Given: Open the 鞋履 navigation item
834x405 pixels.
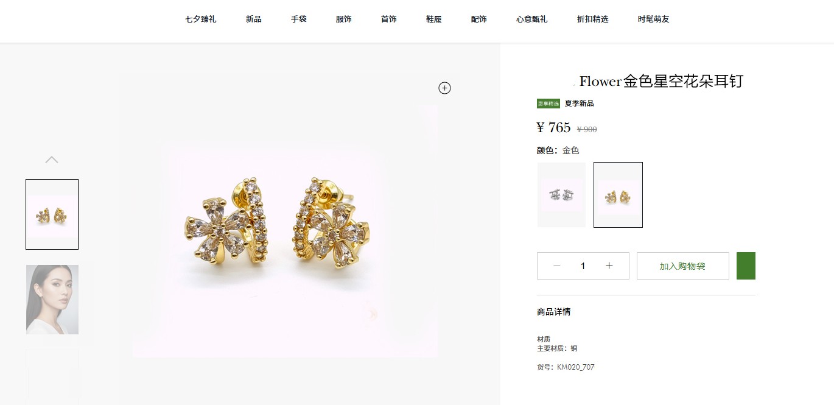Looking at the screenshot, I should pyautogui.click(x=434, y=19).
